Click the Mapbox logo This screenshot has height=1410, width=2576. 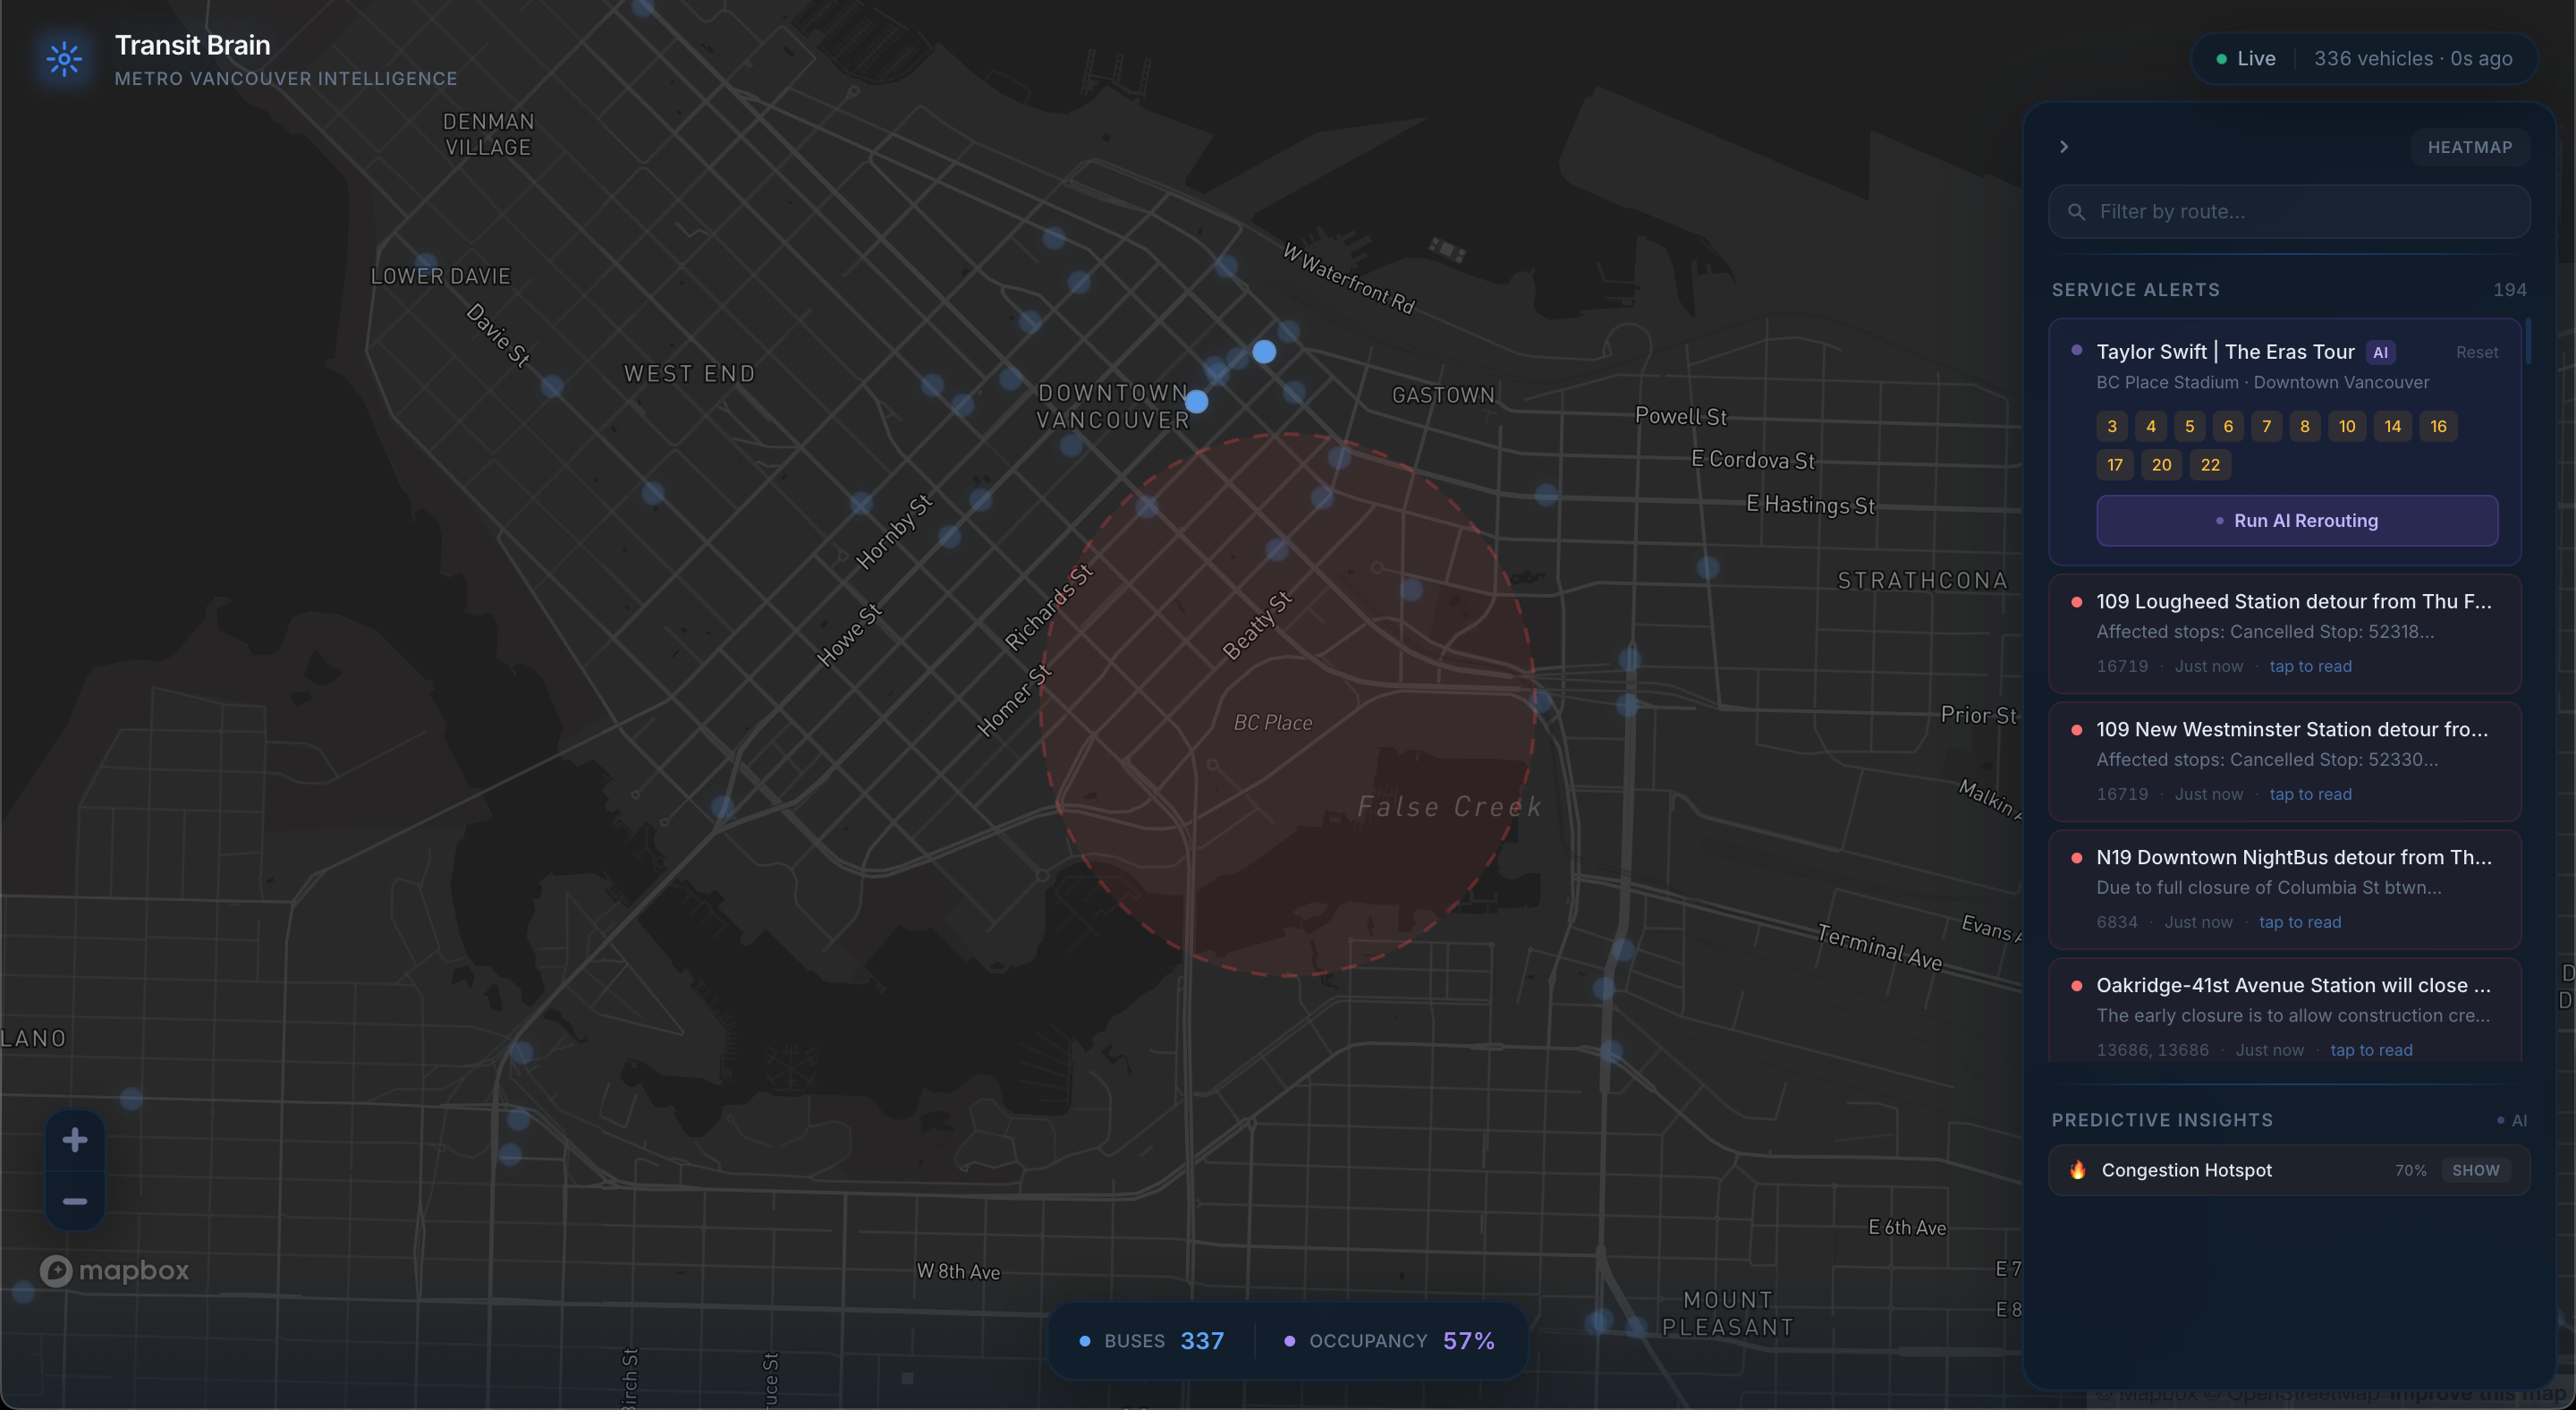click(114, 1270)
